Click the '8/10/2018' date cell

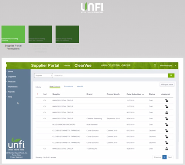coord(131,124)
